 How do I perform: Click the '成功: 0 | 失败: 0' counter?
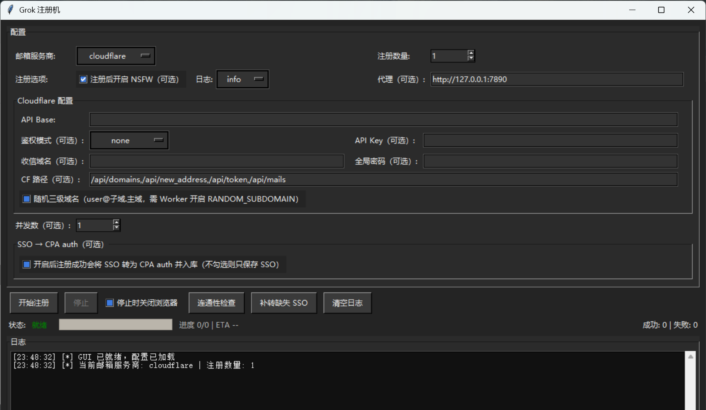pos(670,325)
